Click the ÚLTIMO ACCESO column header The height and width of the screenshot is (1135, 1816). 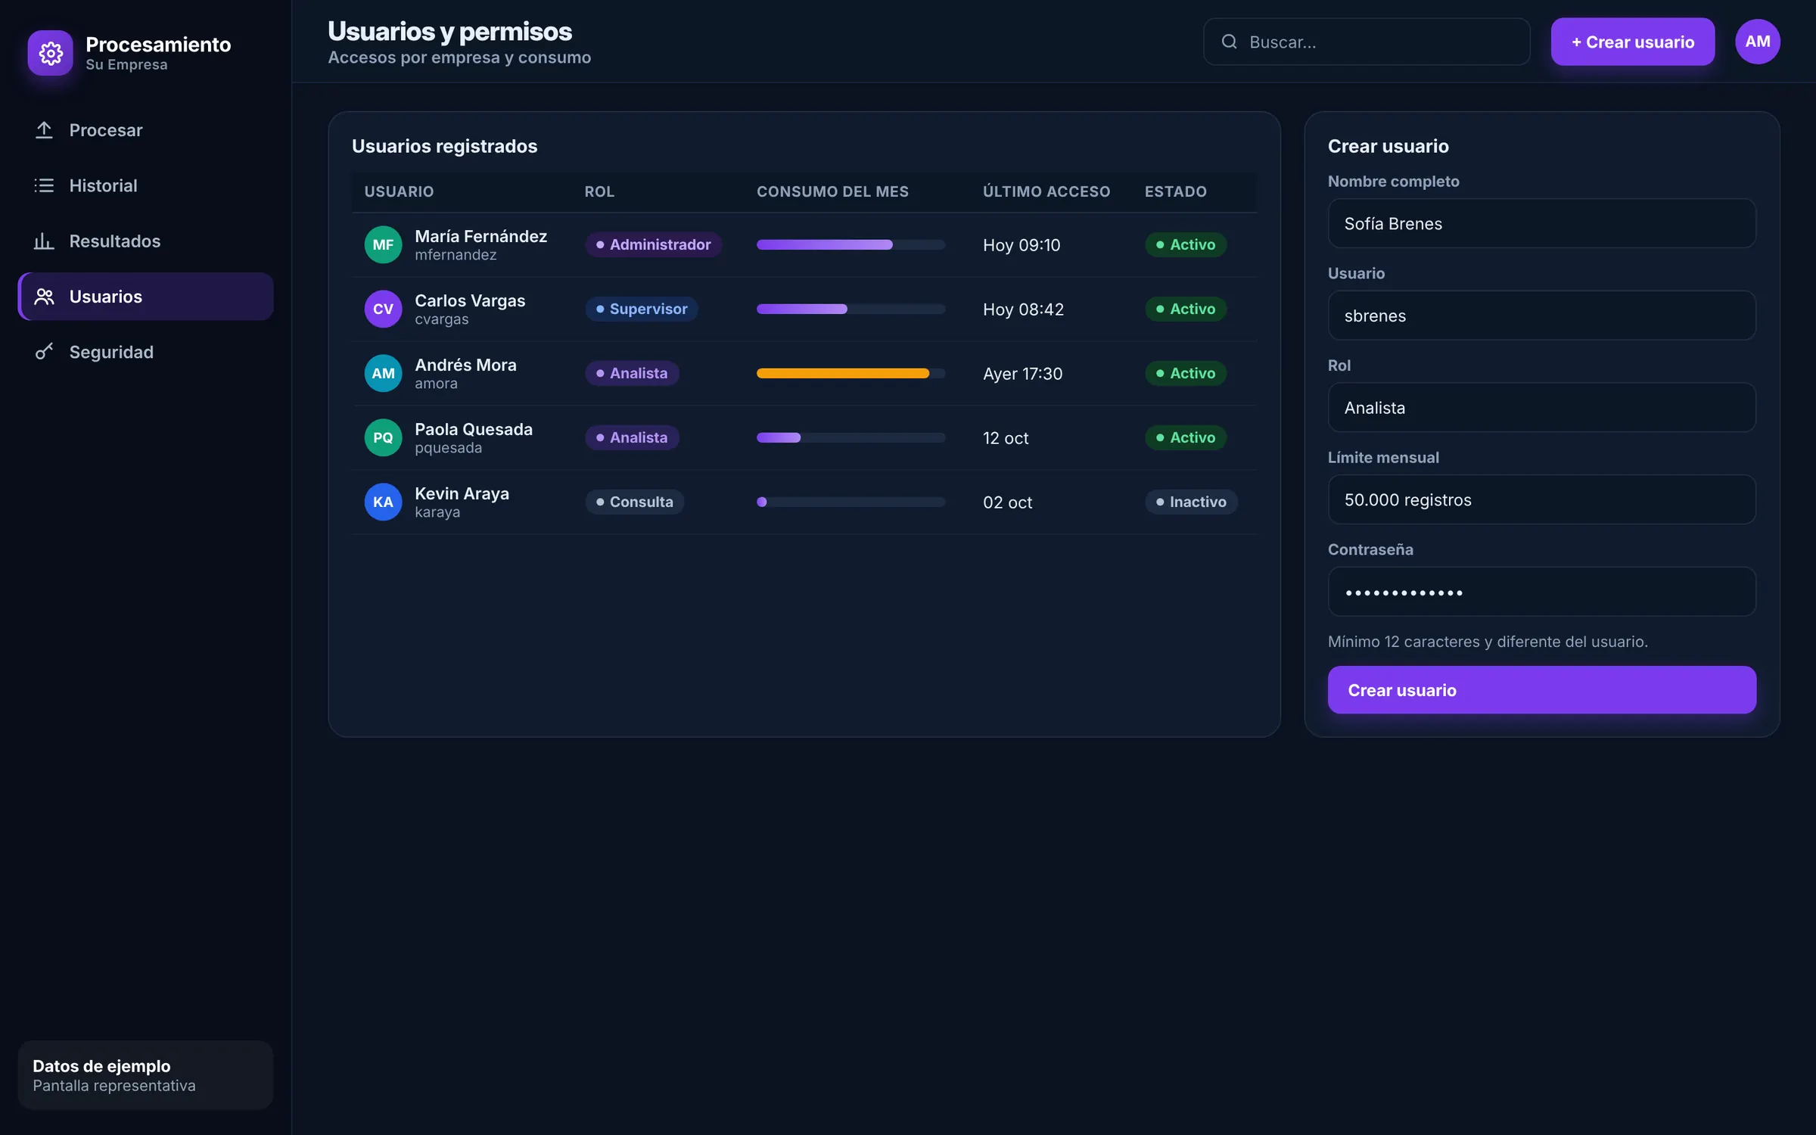click(x=1046, y=191)
